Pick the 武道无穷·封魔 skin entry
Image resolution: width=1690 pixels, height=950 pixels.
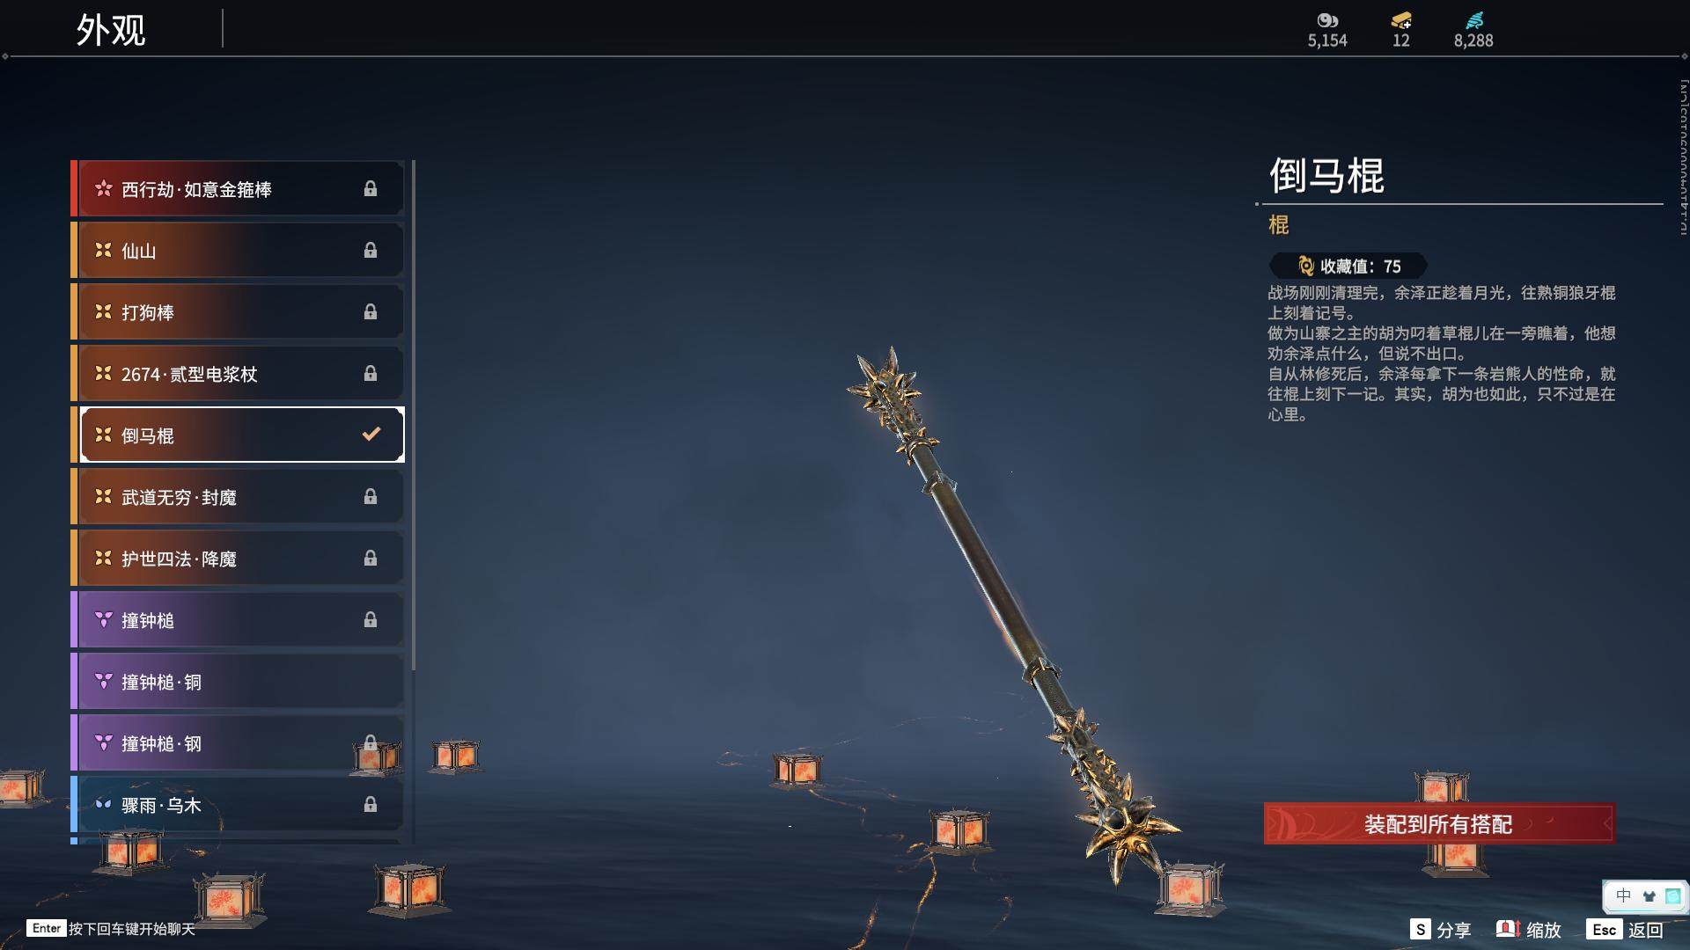coord(238,497)
